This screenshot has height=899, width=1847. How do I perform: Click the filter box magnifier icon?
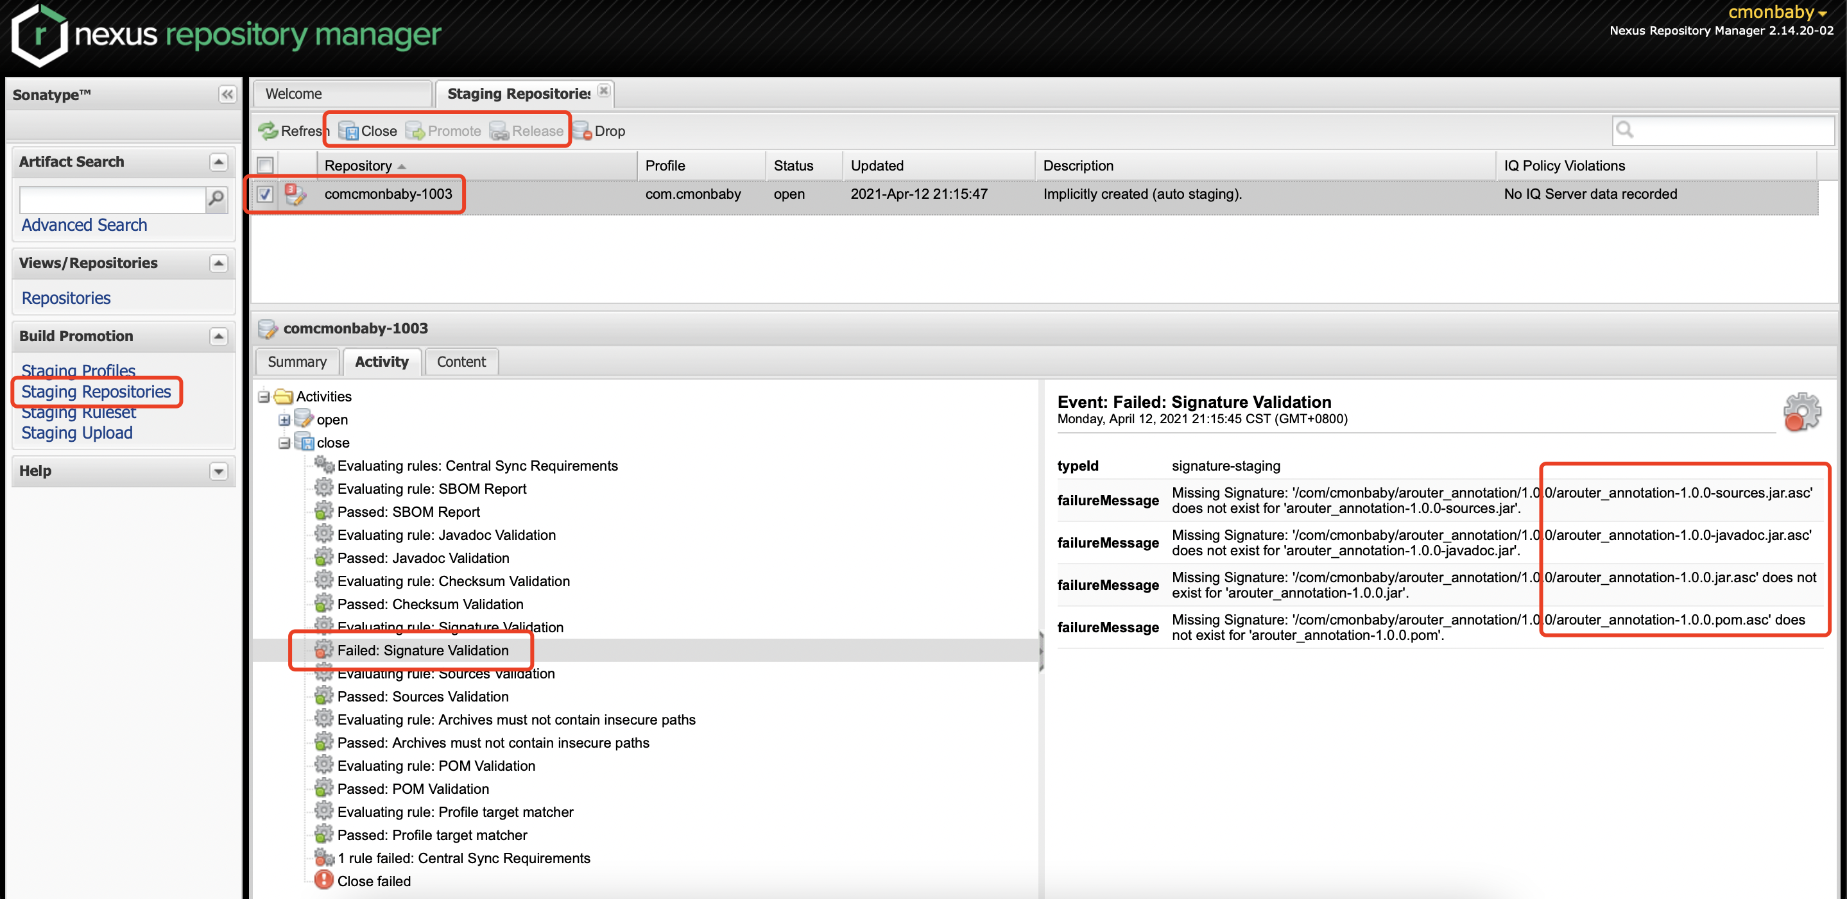[x=1625, y=130]
